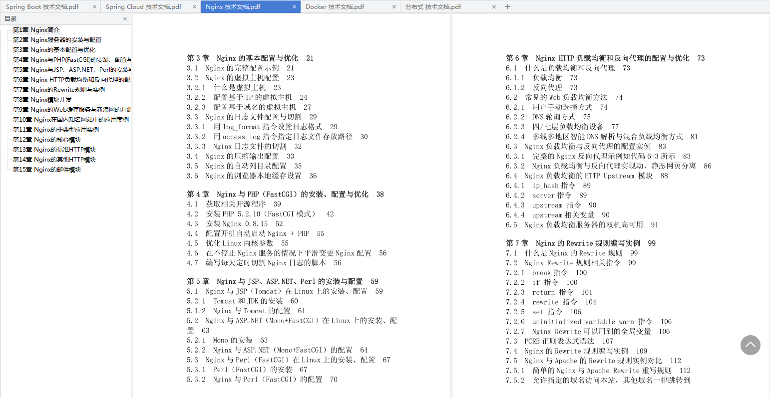Close the 分布式 技术文档.pdf tab

494,7
